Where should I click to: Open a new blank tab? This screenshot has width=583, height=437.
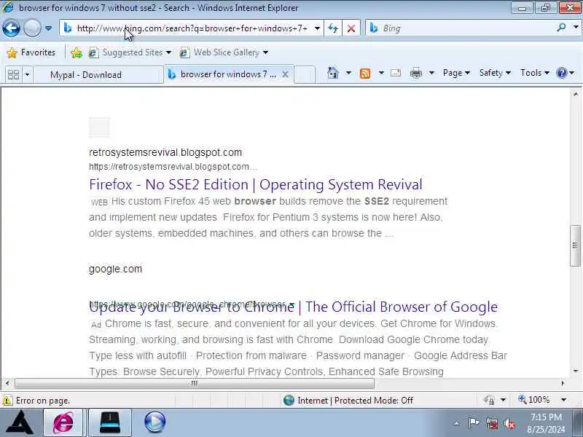click(305, 74)
